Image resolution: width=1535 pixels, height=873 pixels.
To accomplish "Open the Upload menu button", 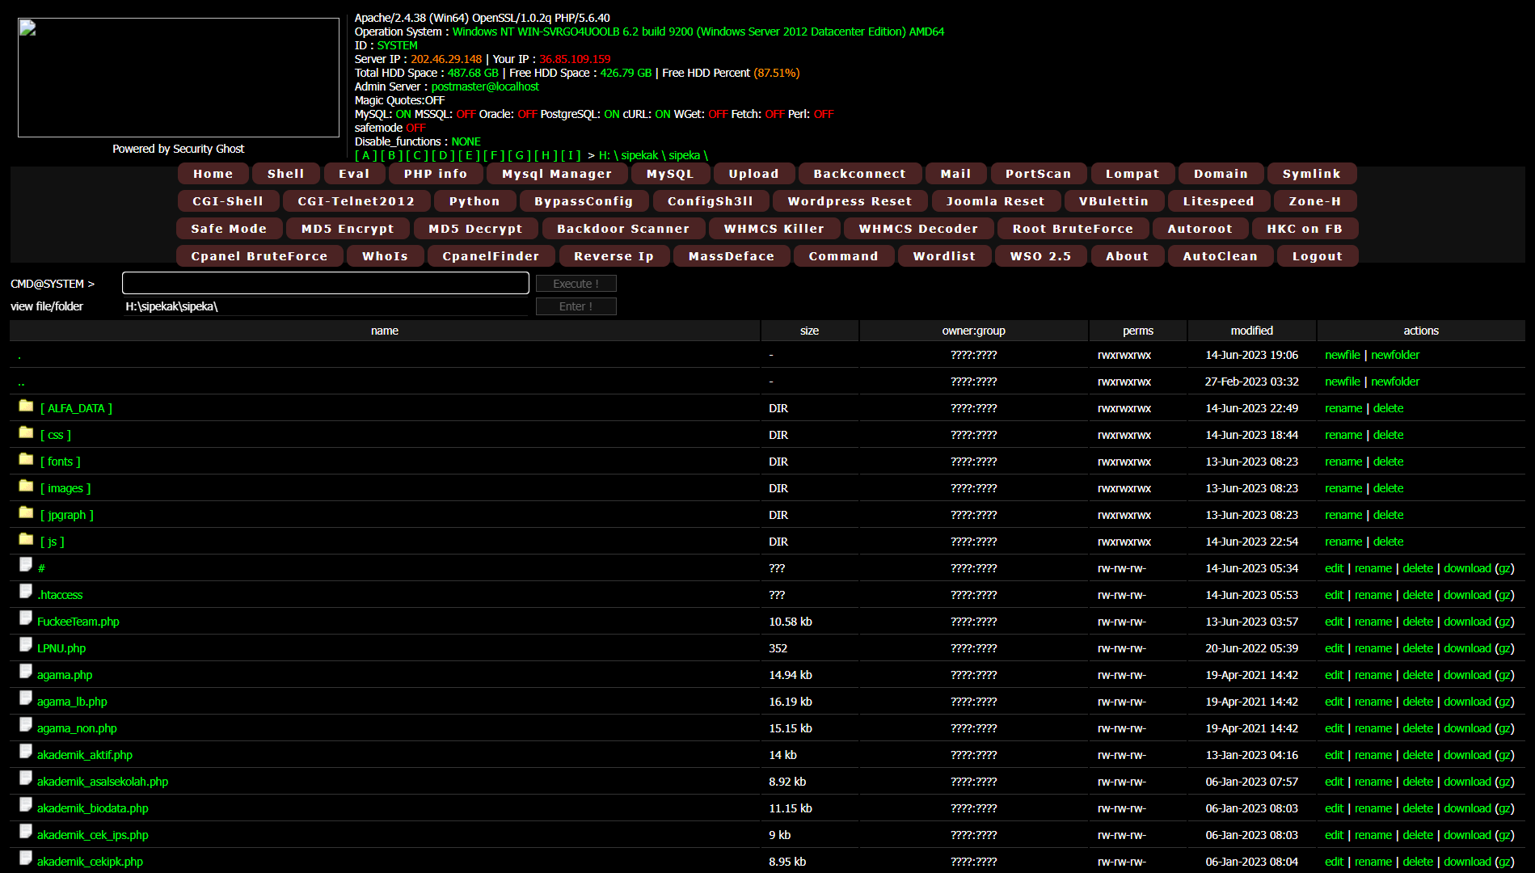I will [x=753, y=174].
